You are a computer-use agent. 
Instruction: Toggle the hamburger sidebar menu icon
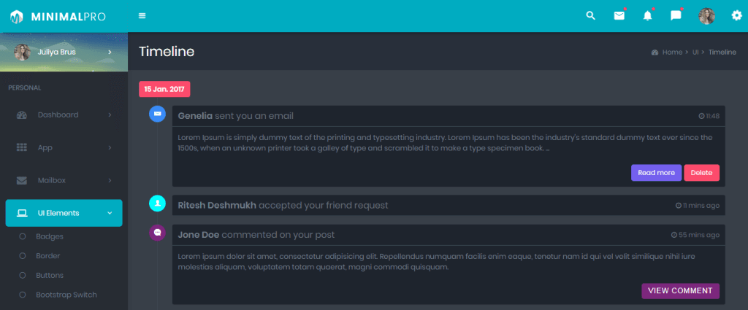[x=142, y=16]
